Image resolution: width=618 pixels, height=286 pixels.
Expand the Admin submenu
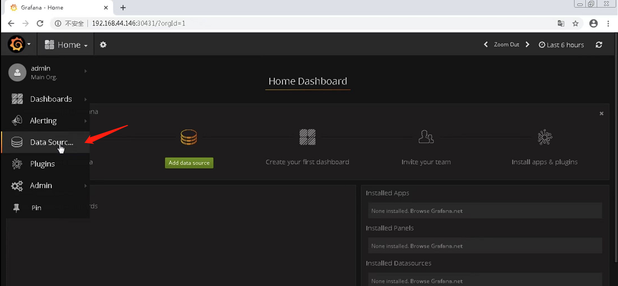tap(85, 185)
